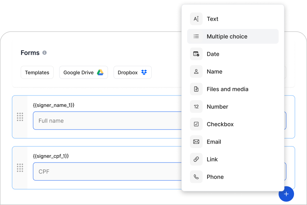This screenshot has width=307, height=205.
Task: Click the Phone handset icon
Action: click(196, 177)
